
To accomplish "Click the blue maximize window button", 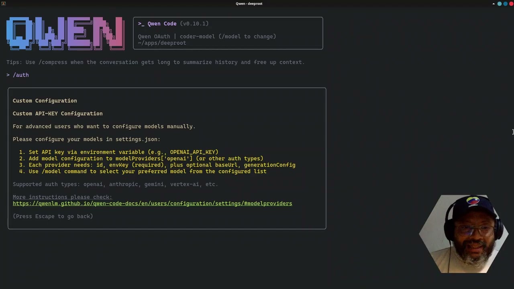I will [505, 4].
